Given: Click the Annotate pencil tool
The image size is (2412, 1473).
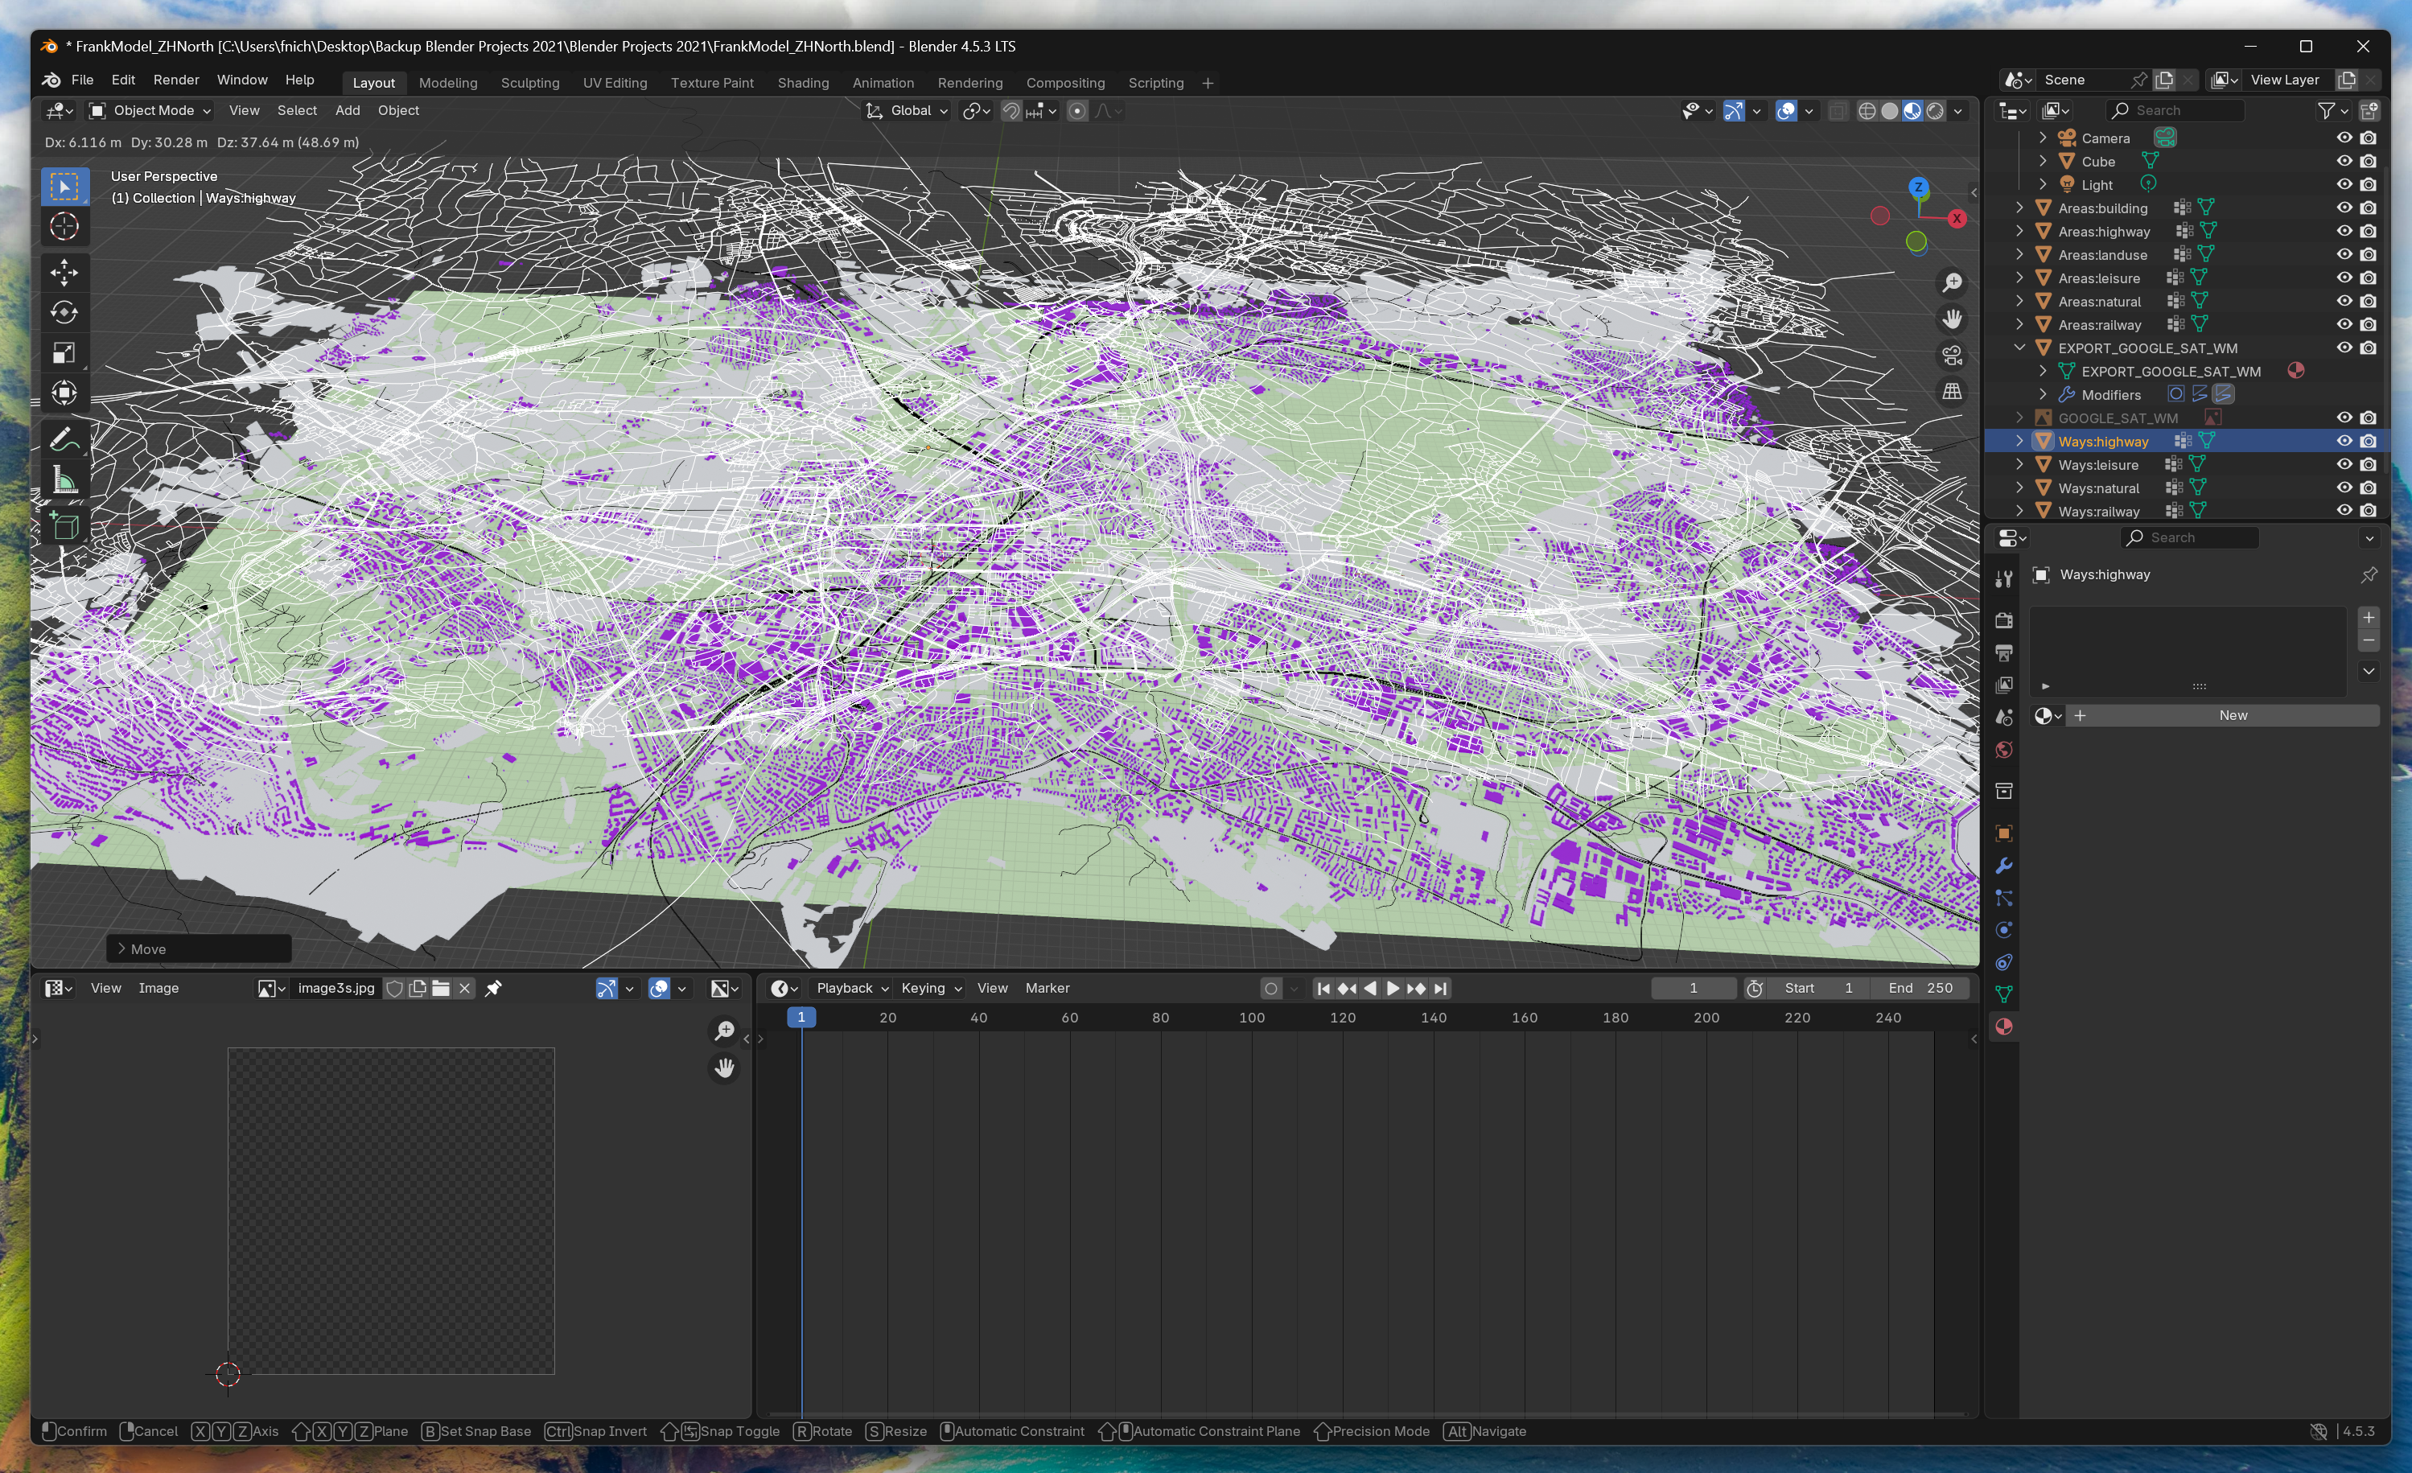Looking at the screenshot, I should click(x=64, y=439).
